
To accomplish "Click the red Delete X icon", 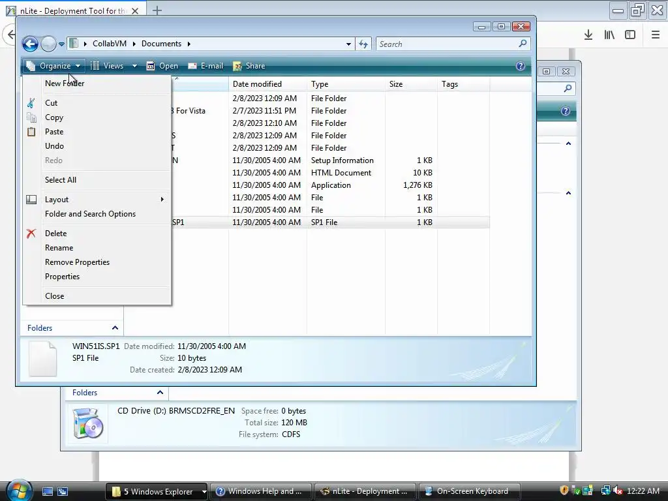I will [x=31, y=234].
